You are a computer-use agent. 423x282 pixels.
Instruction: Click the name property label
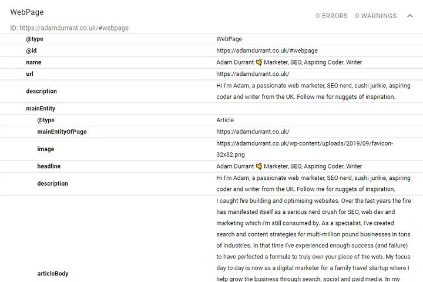coord(33,62)
